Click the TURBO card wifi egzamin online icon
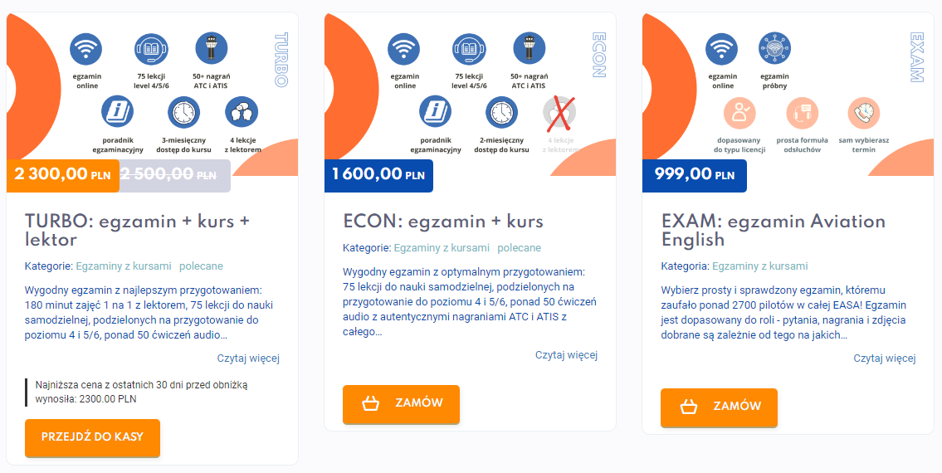 (x=86, y=49)
